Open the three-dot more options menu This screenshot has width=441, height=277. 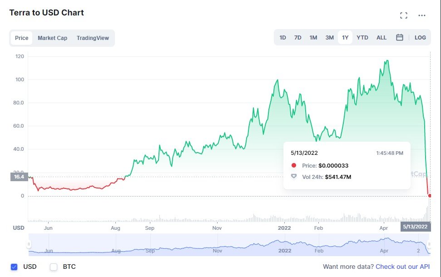421,15
